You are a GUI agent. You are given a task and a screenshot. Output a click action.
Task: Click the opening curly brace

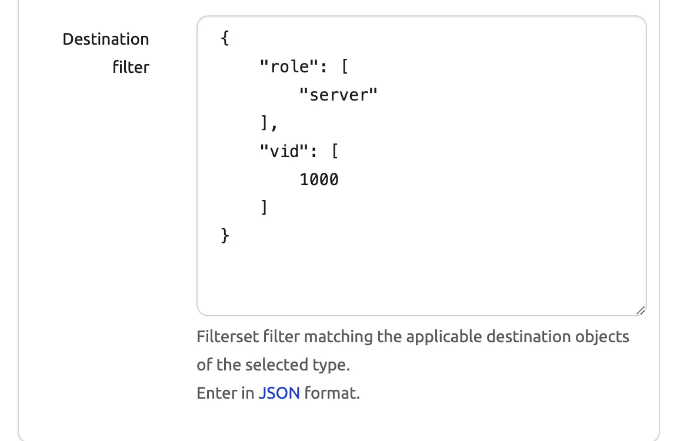pyautogui.click(x=225, y=39)
